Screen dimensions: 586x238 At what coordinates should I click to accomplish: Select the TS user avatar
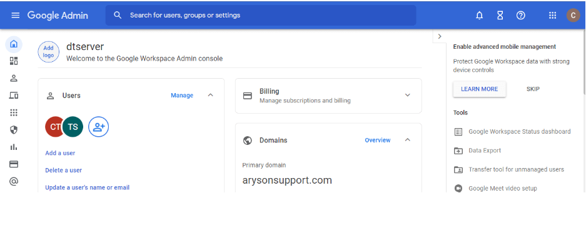coord(73,127)
